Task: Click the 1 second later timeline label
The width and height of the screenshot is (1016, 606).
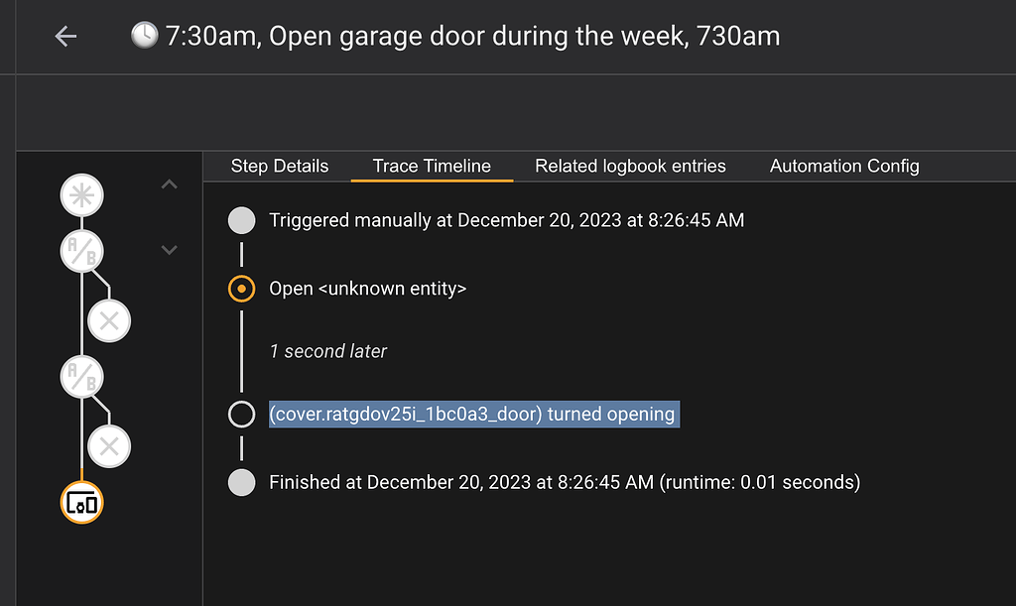Action: 327,350
